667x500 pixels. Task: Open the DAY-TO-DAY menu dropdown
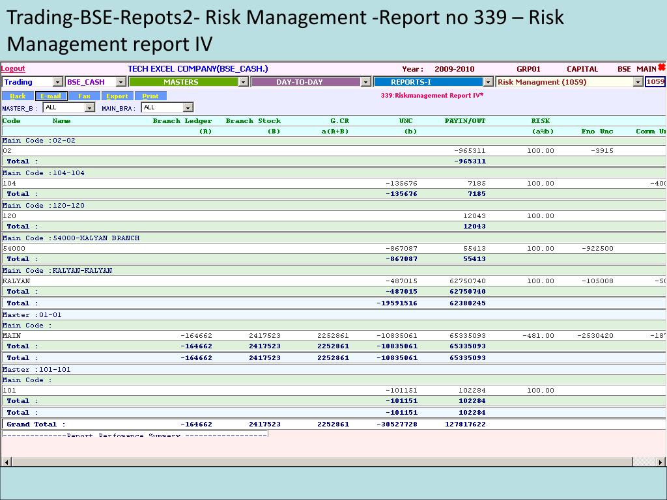[366, 82]
